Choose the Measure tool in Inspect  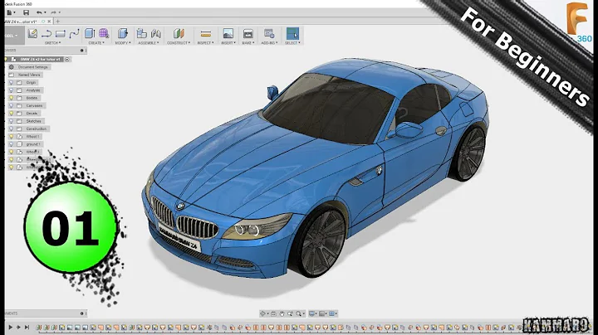pyautogui.click(x=206, y=34)
